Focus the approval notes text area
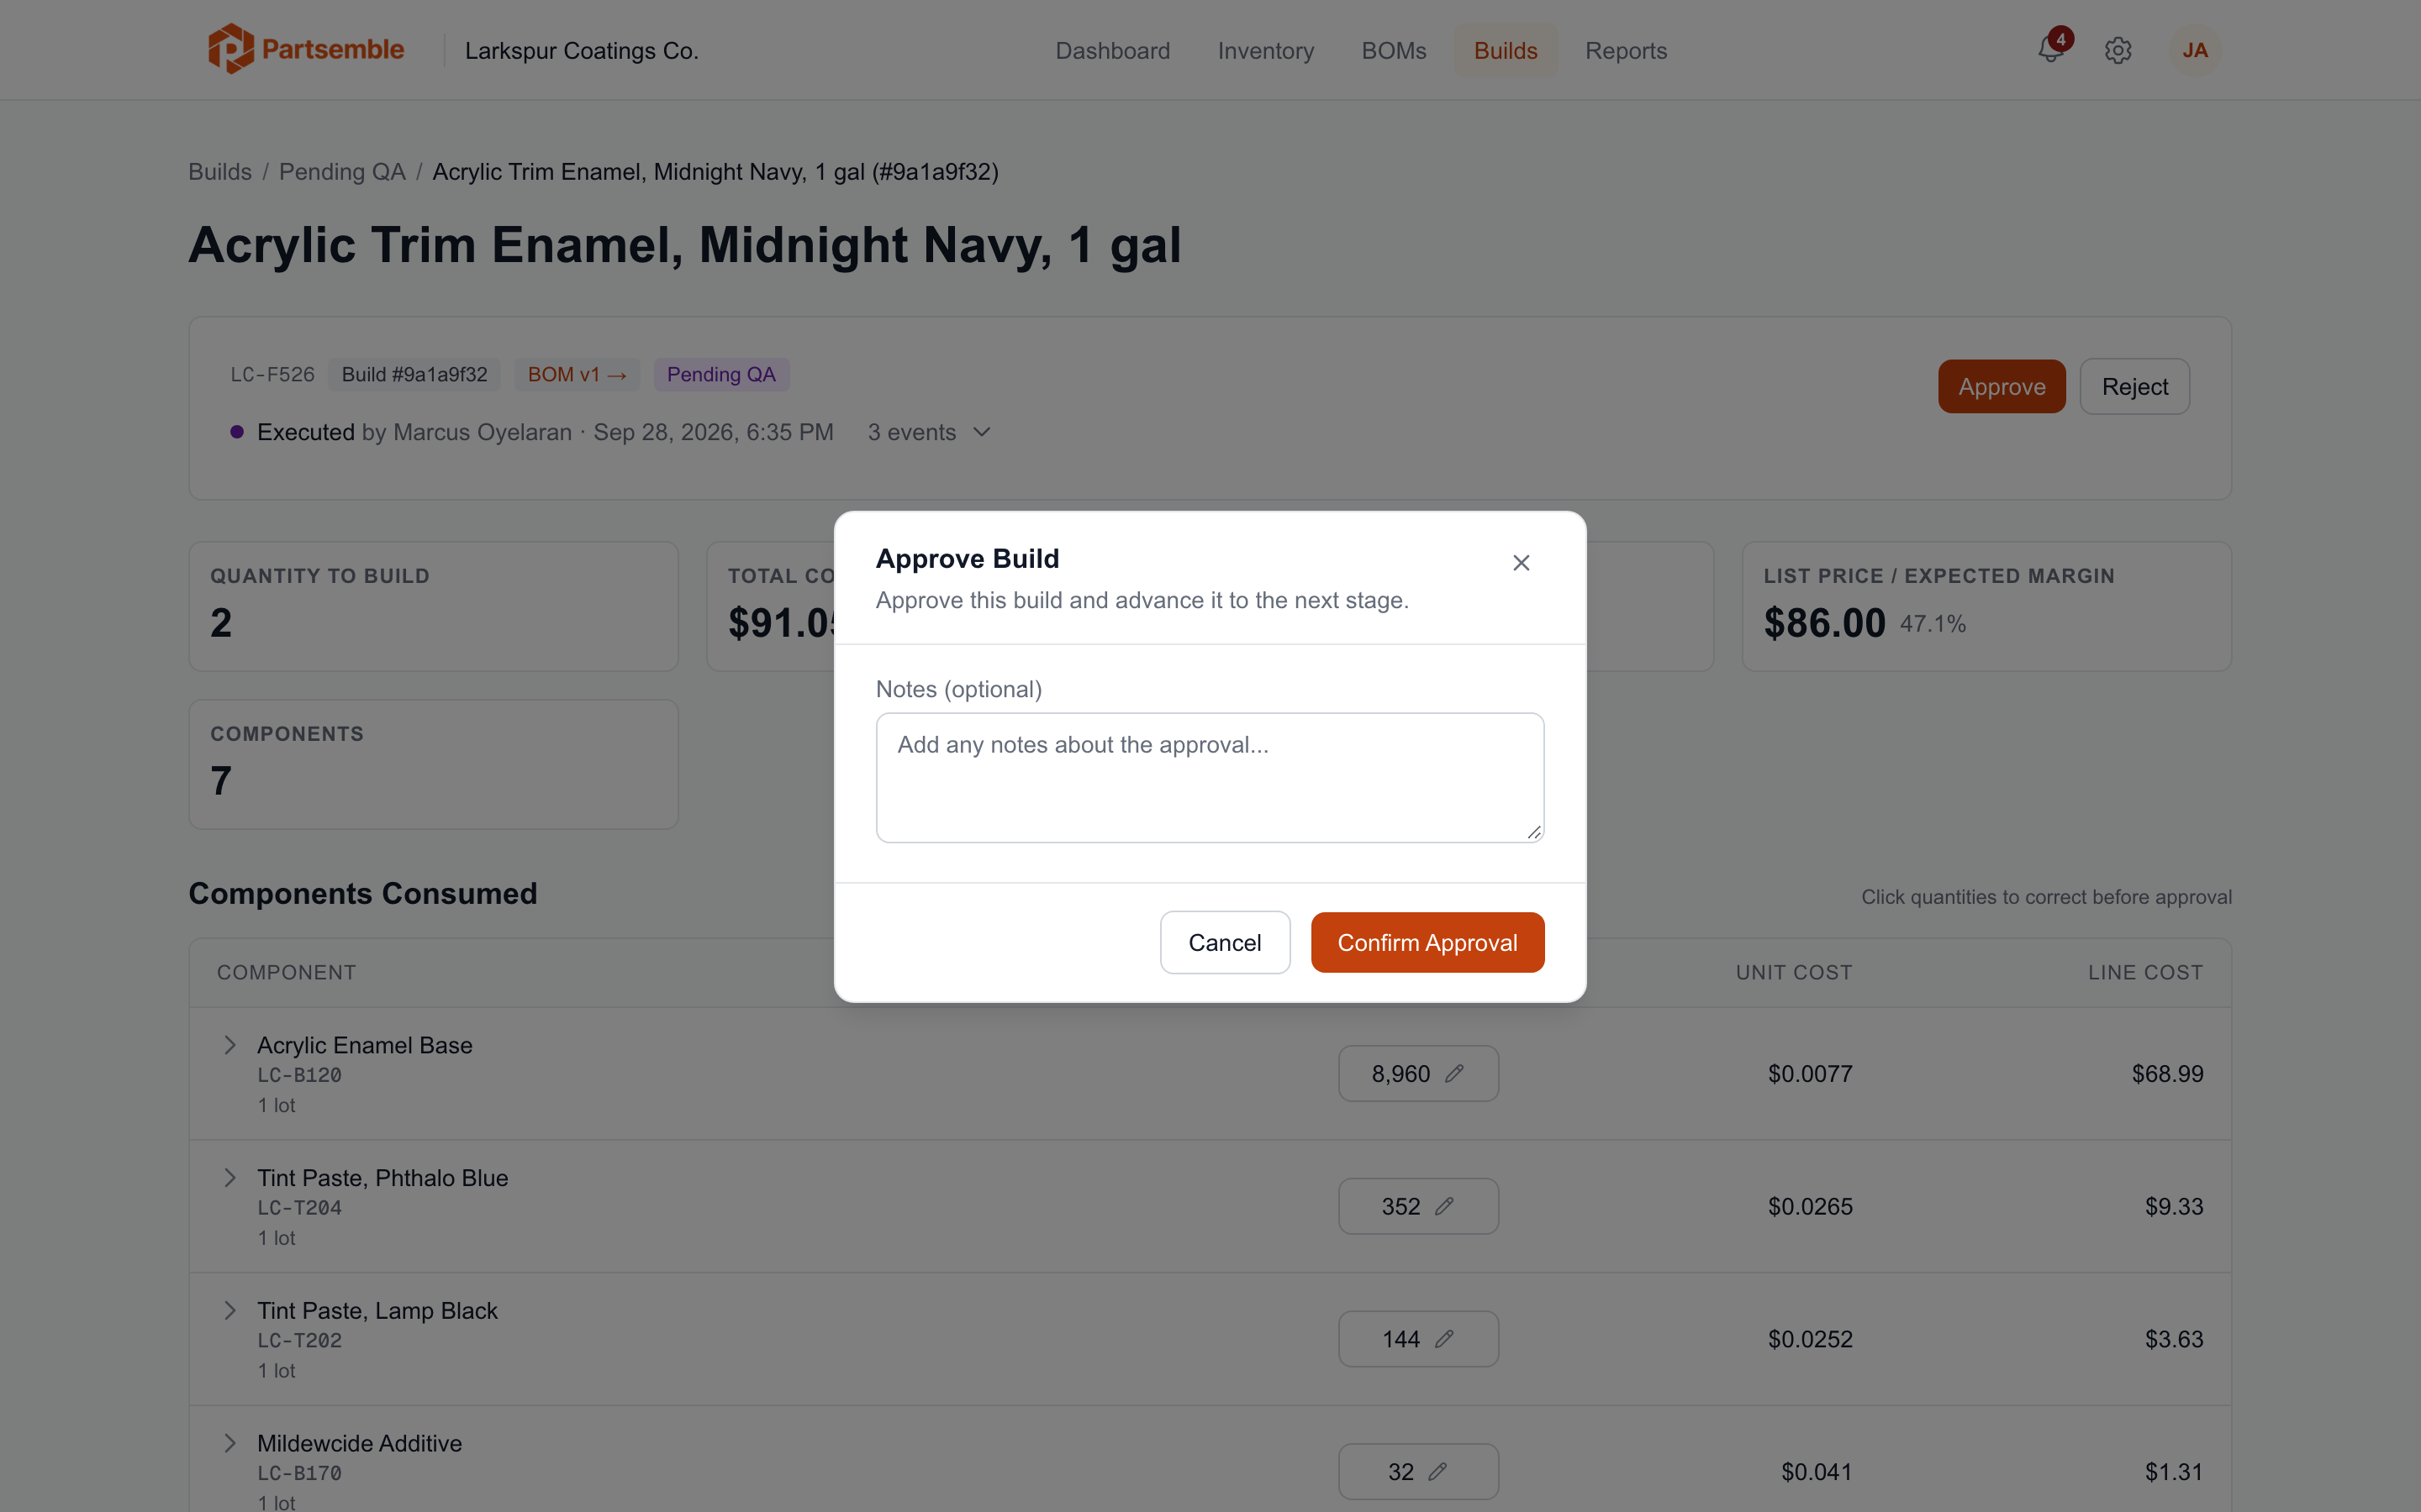 [x=1210, y=778]
